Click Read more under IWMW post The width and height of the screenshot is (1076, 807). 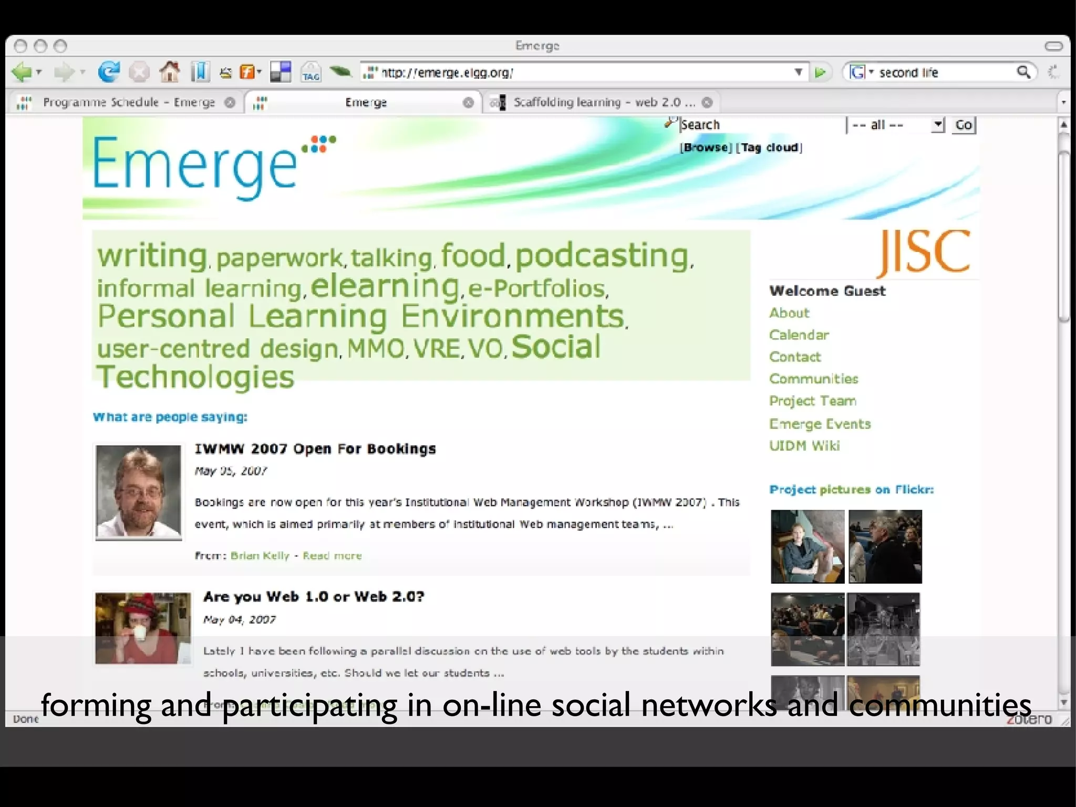pyautogui.click(x=332, y=556)
